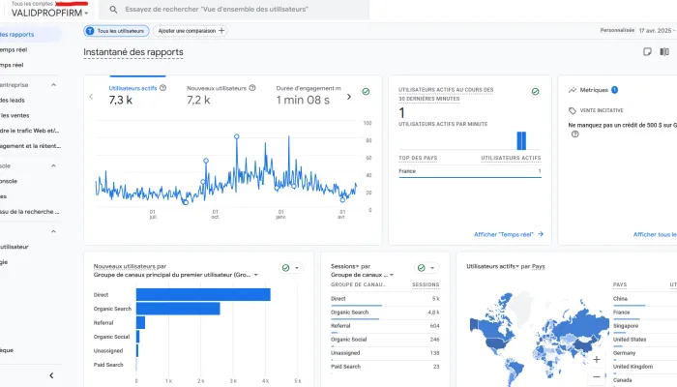Click the green check status on users chart card
The height and width of the screenshot is (387, 677).
[x=366, y=92]
